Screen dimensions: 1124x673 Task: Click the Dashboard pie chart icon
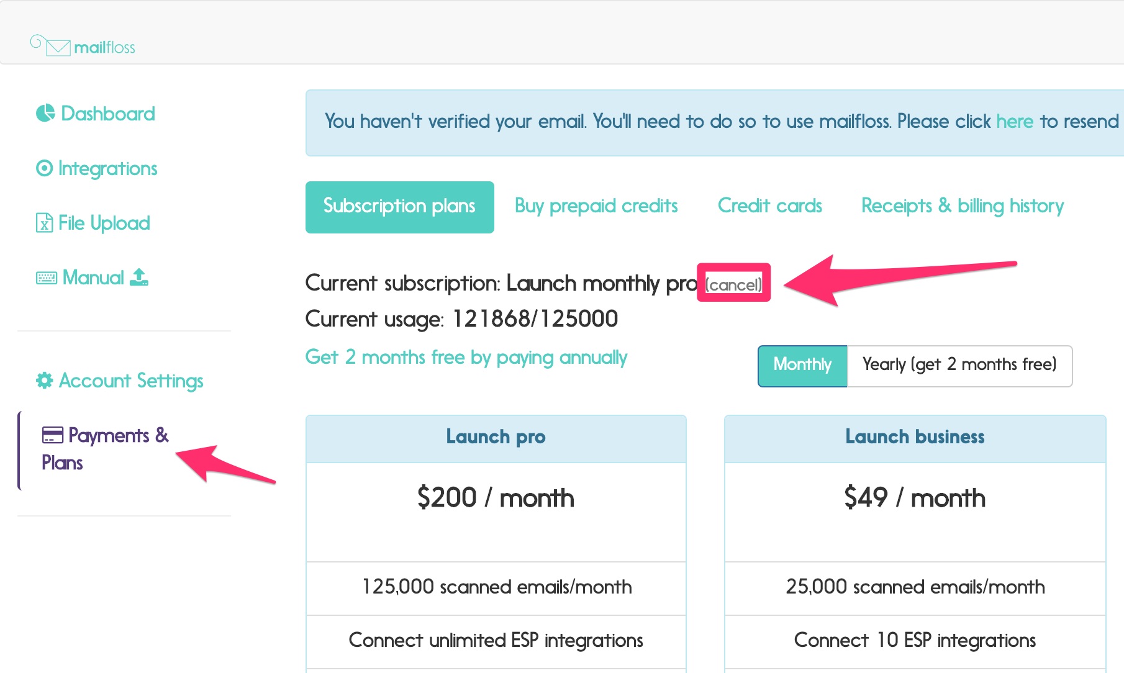[45, 114]
